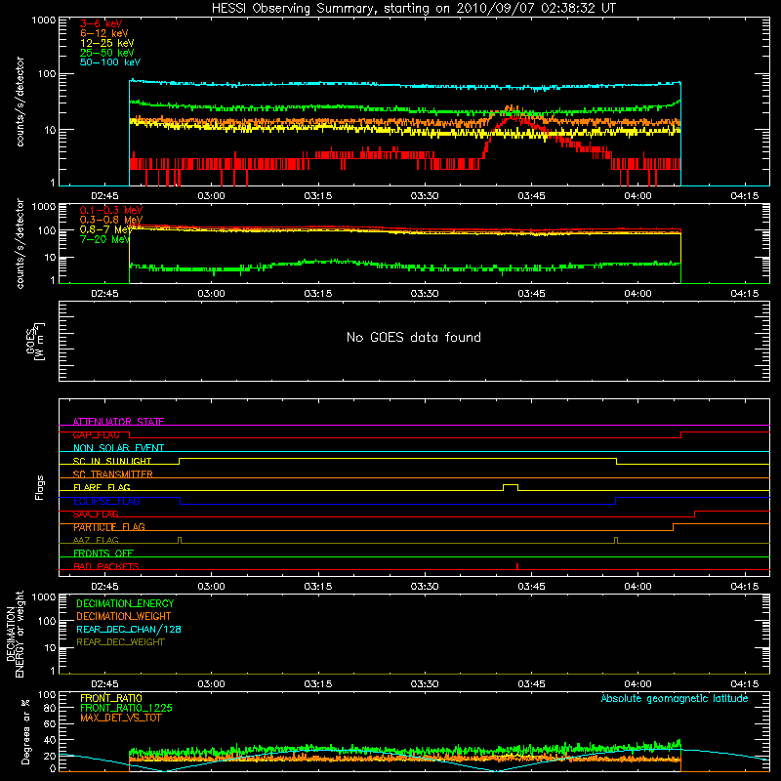The height and width of the screenshot is (781, 781).
Task: Select the FRONTS_OFF flag label
Action: point(103,554)
